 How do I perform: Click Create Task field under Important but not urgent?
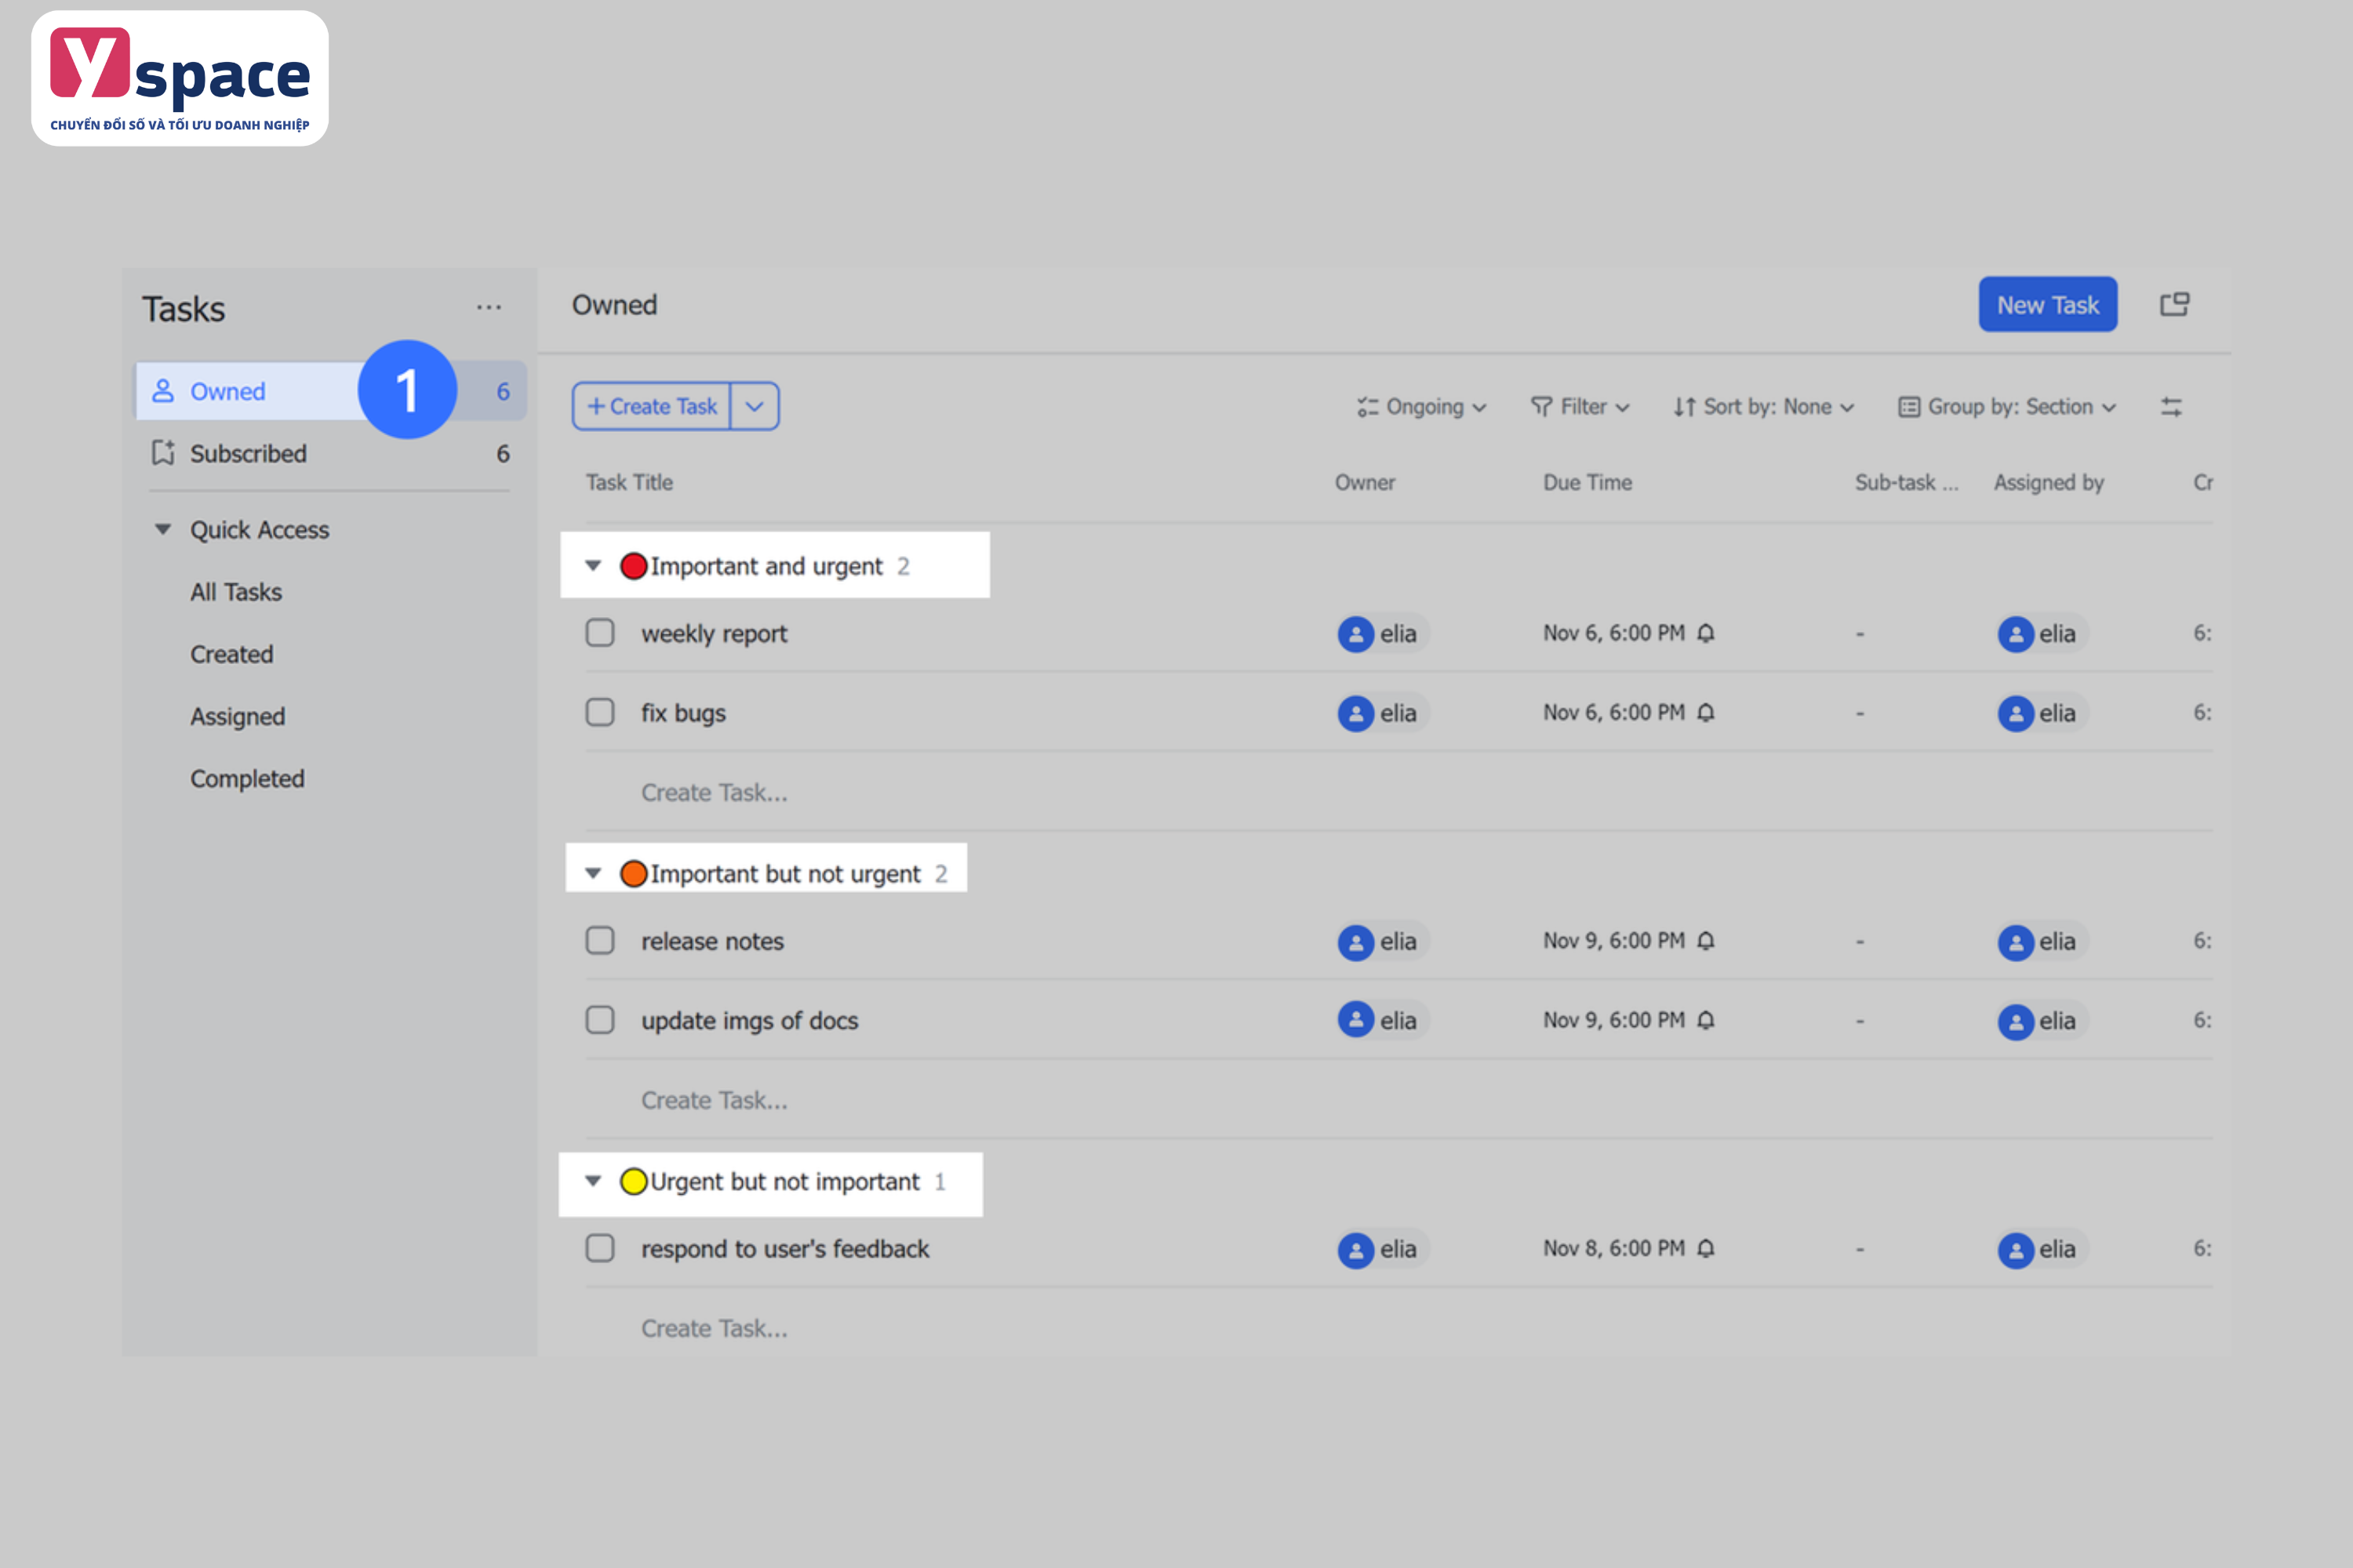point(715,1100)
